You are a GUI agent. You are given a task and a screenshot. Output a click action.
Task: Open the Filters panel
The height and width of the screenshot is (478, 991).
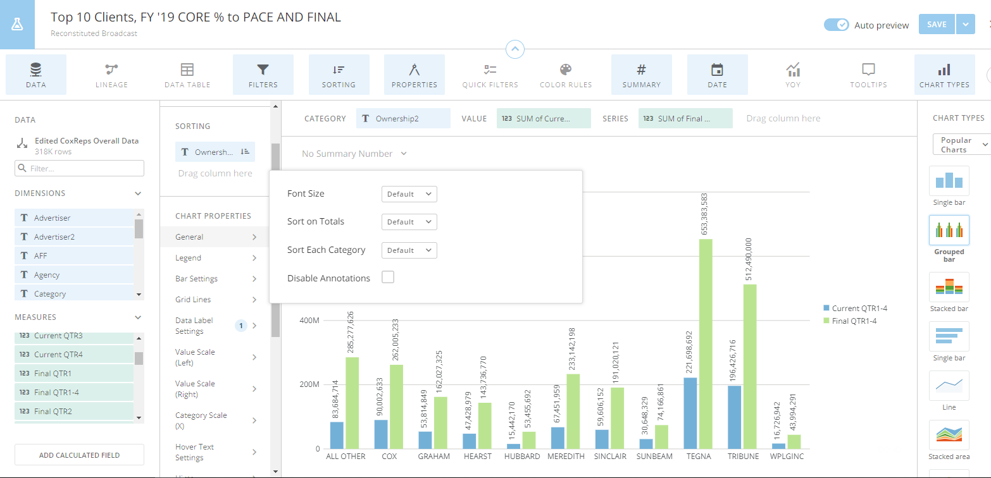click(x=263, y=74)
